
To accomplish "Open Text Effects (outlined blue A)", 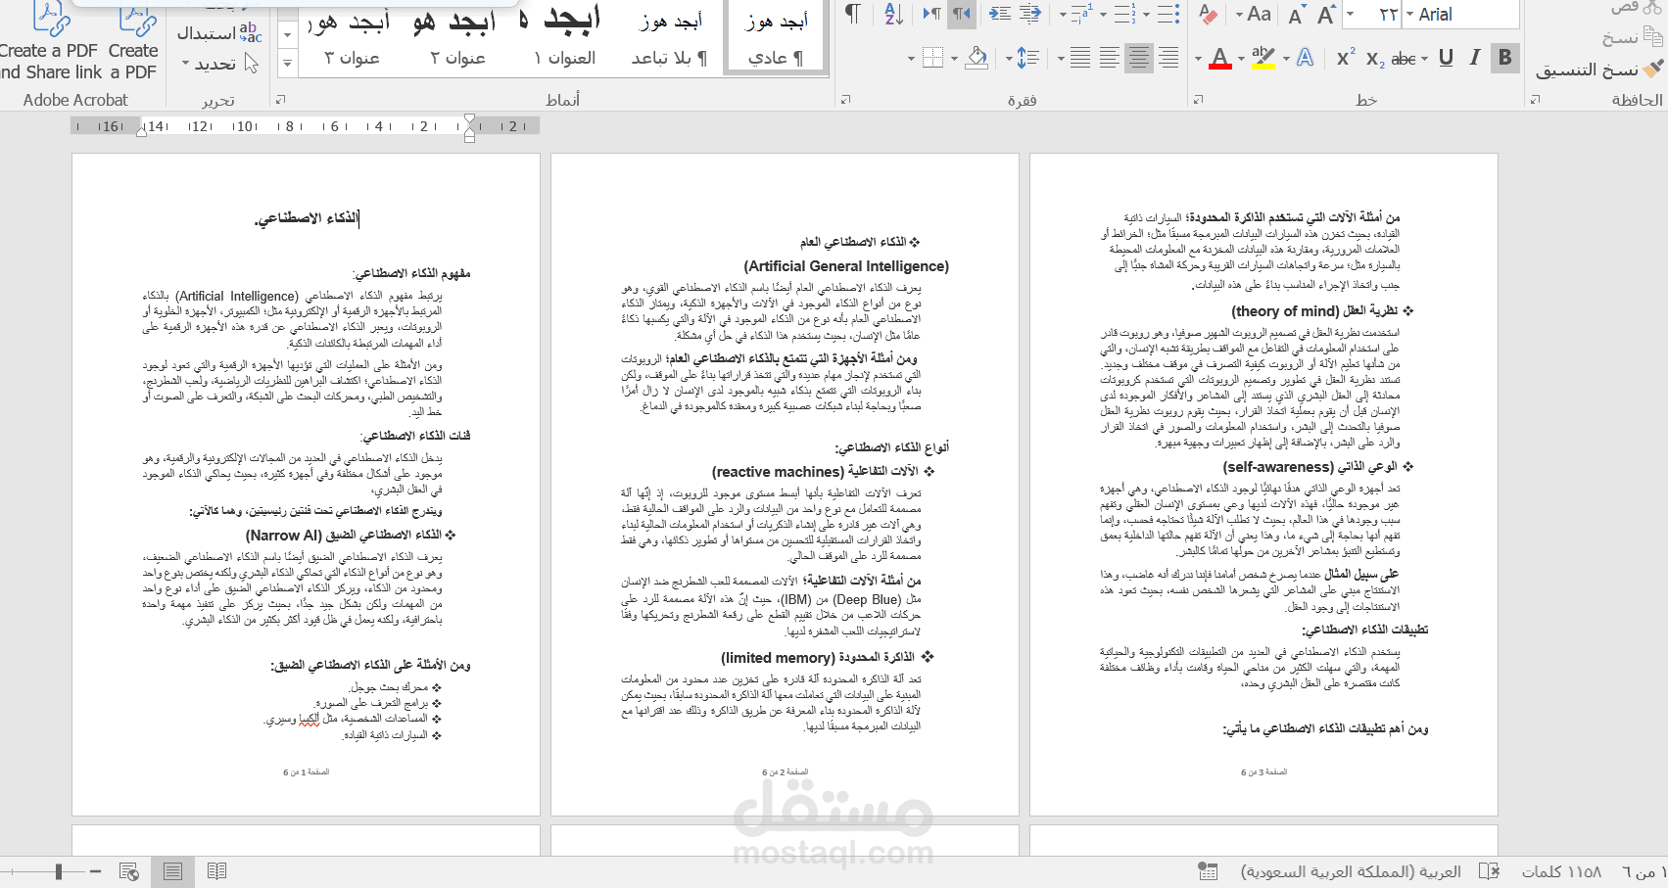I will pos(1305,58).
